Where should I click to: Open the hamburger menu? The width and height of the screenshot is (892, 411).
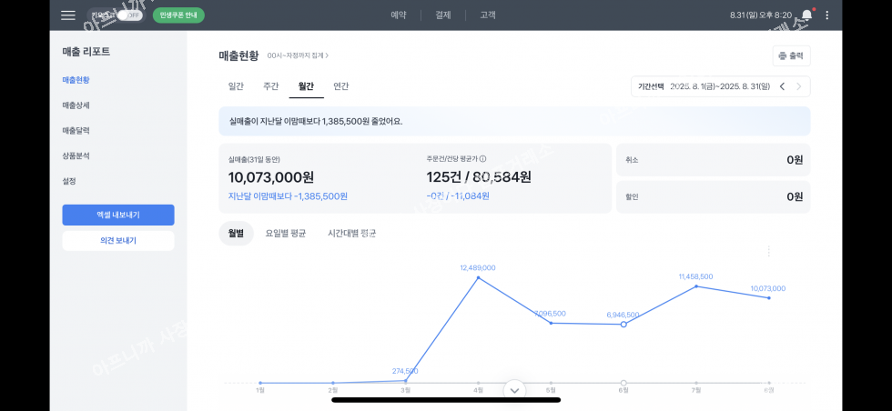[x=68, y=15]
